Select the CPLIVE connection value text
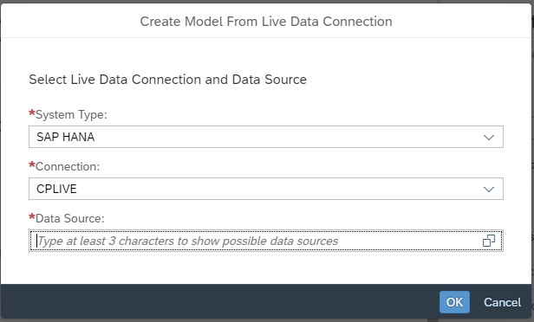The image size is (534, 322). [56, 189]
